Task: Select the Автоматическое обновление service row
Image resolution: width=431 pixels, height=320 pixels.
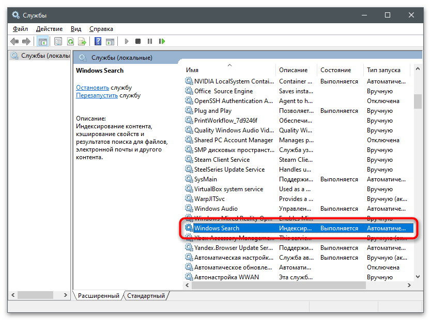Action: click(x=299, y=267)
